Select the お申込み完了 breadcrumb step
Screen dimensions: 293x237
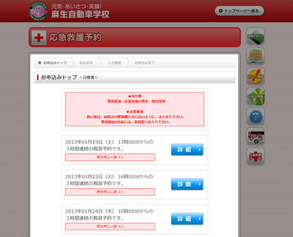point(145,63)
